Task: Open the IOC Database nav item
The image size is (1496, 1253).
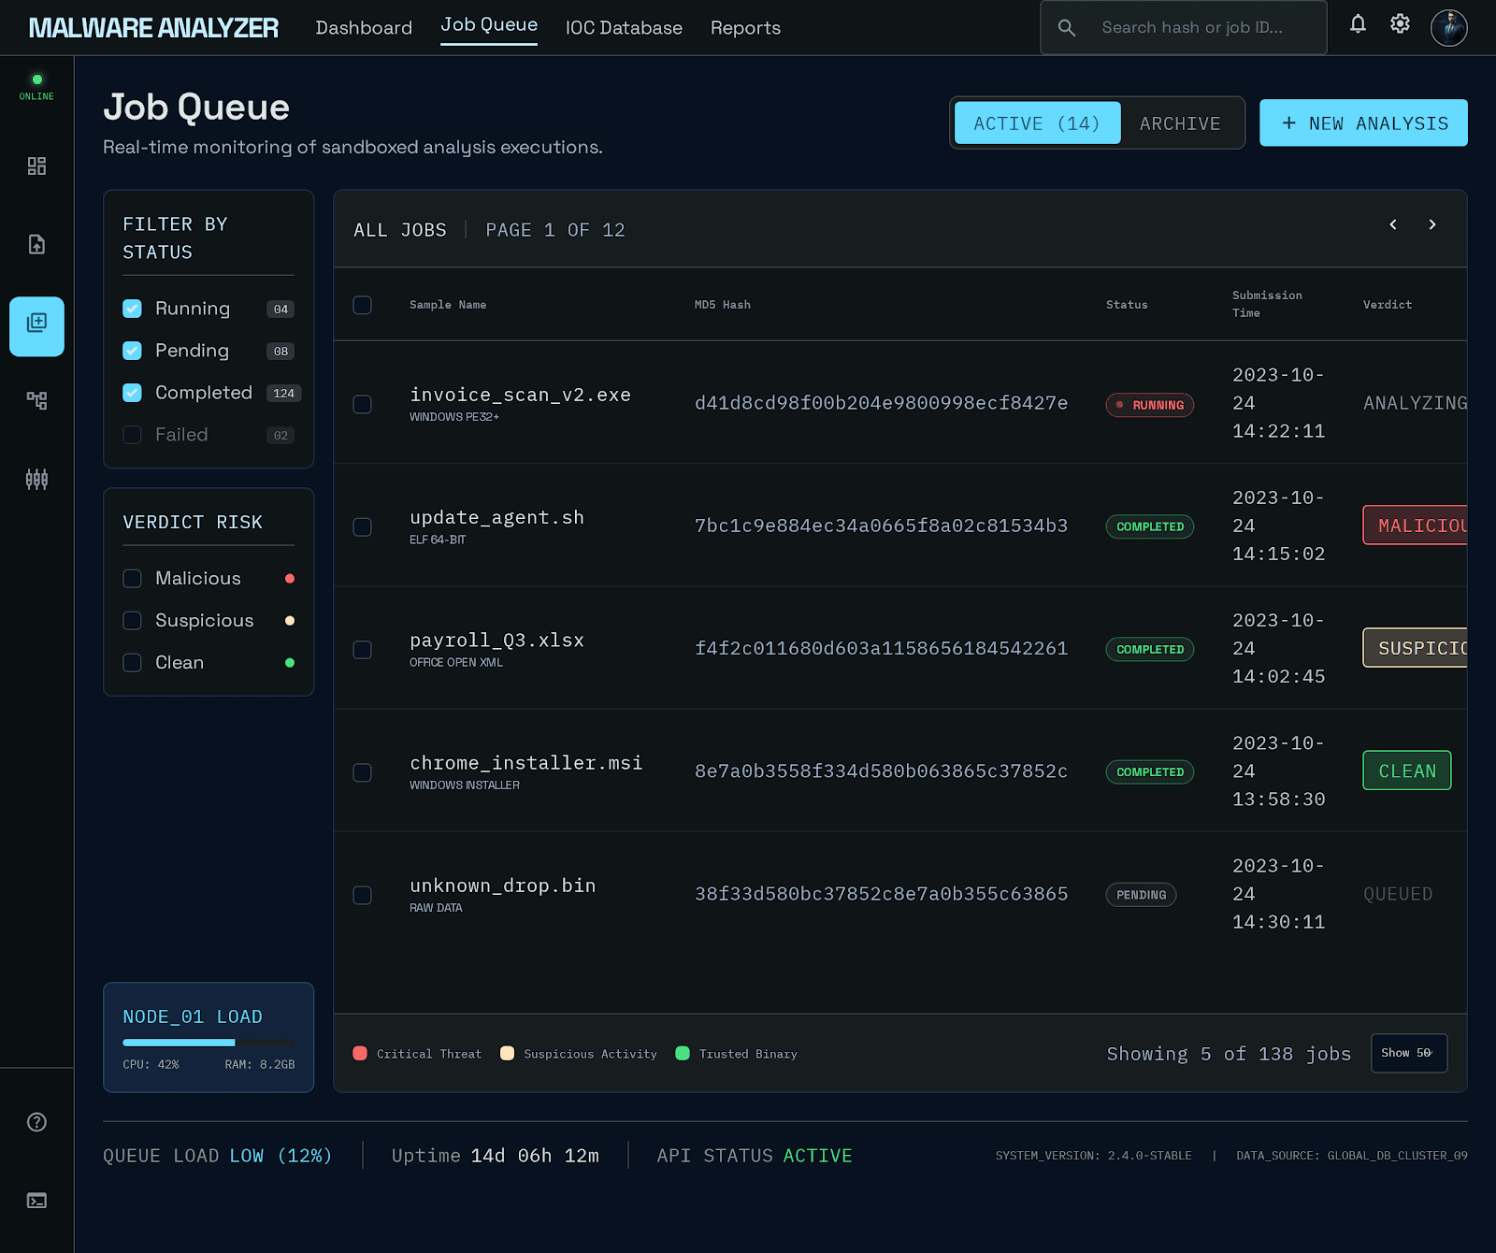Action: point(624,28)
